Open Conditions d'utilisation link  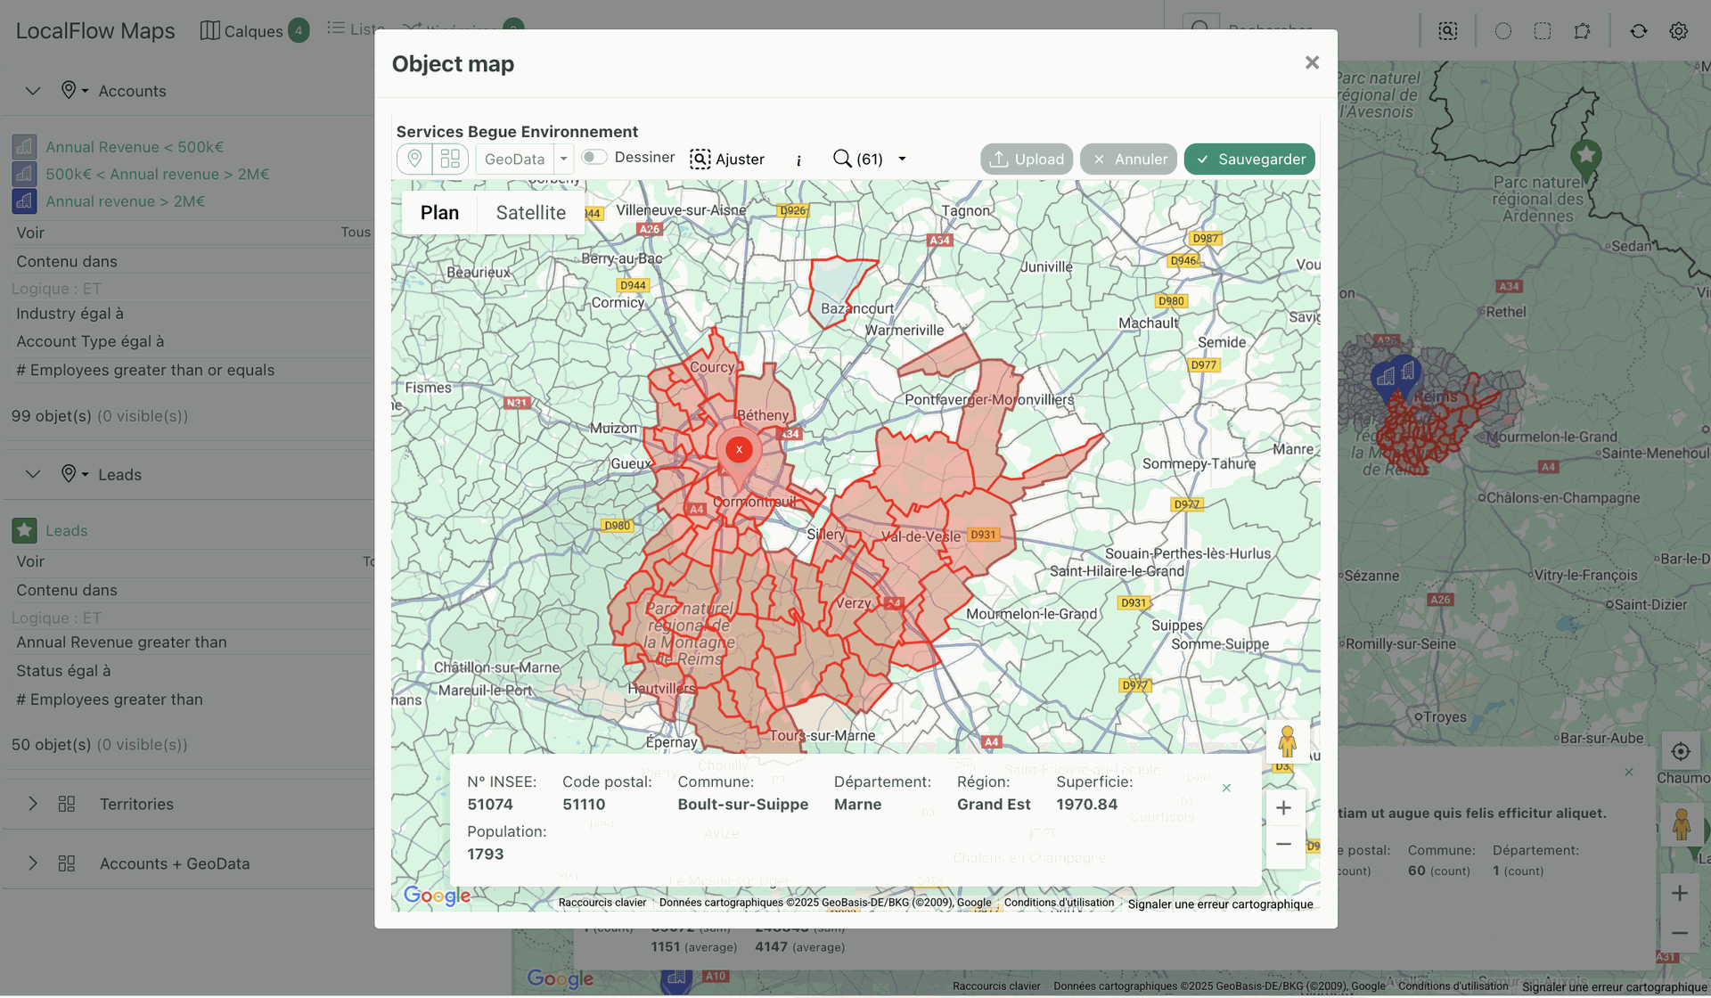tap(1059, 903)
